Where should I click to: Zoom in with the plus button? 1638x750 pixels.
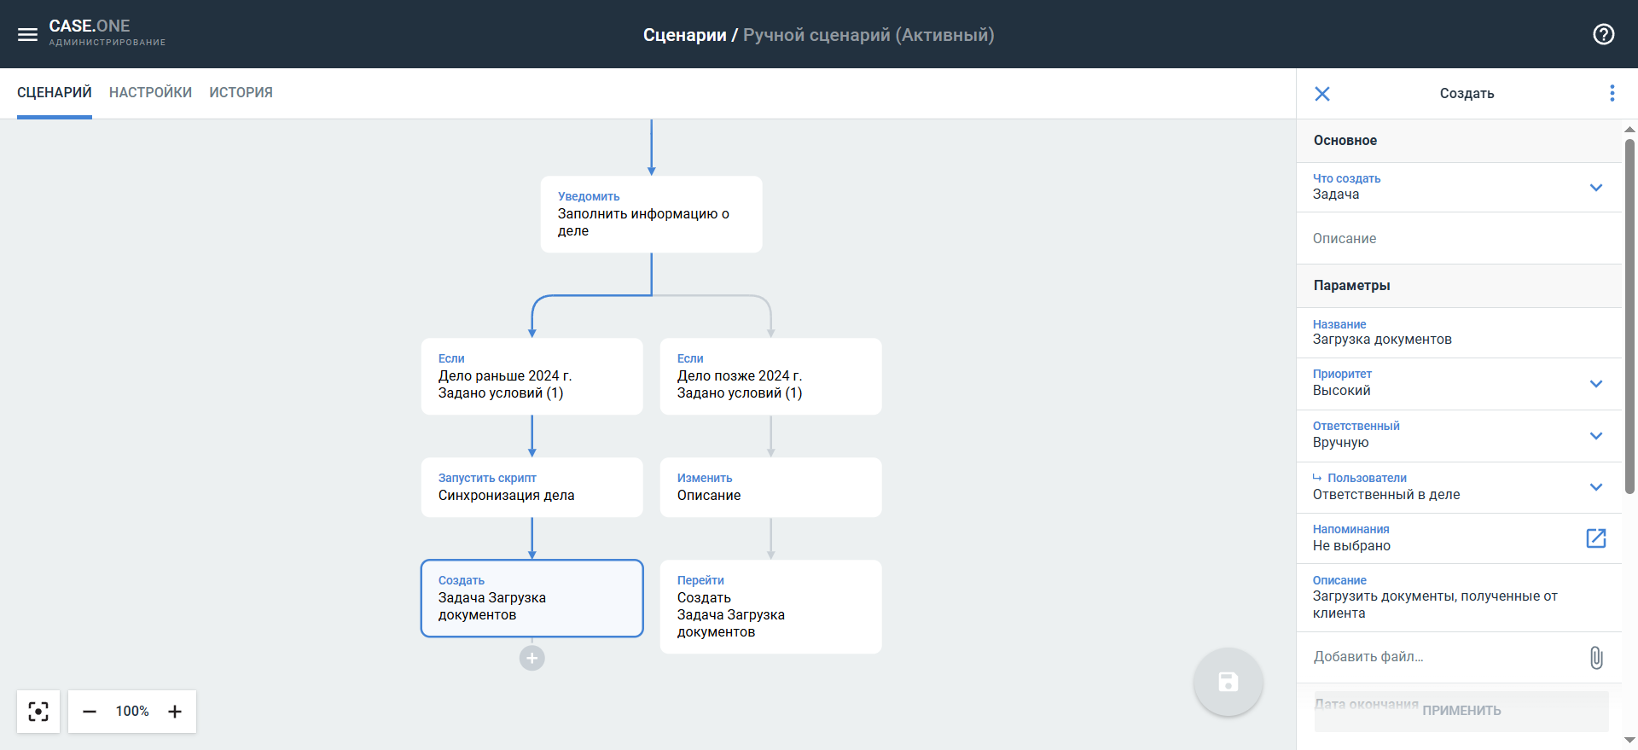175,712
